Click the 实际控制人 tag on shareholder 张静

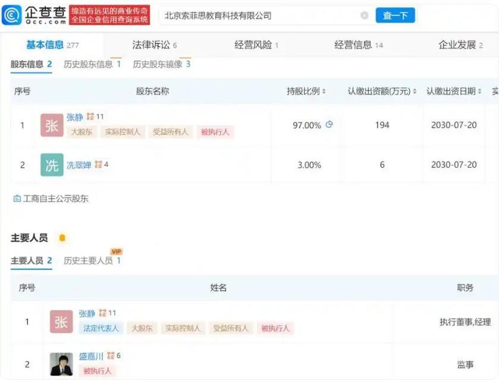click(x=122, y=132)
